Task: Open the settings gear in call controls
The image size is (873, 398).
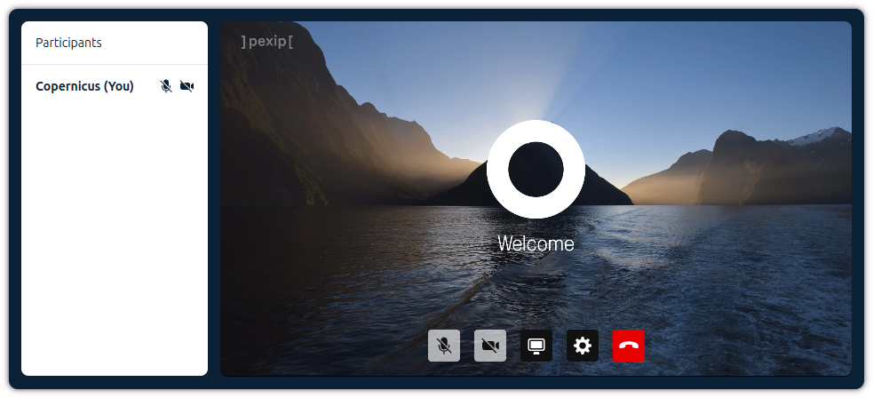Action: click(x=583, y=346)
